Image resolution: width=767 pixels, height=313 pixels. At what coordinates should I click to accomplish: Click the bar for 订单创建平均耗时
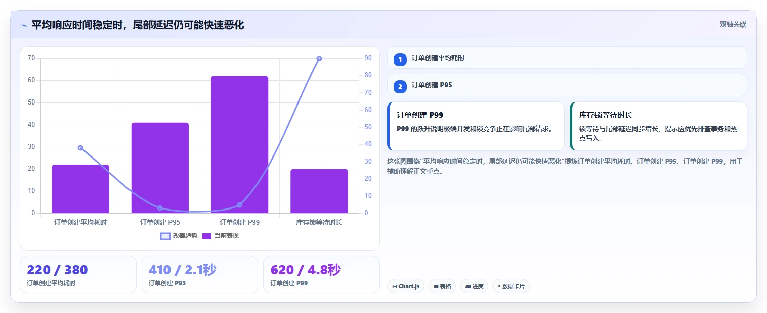[80, 189]
